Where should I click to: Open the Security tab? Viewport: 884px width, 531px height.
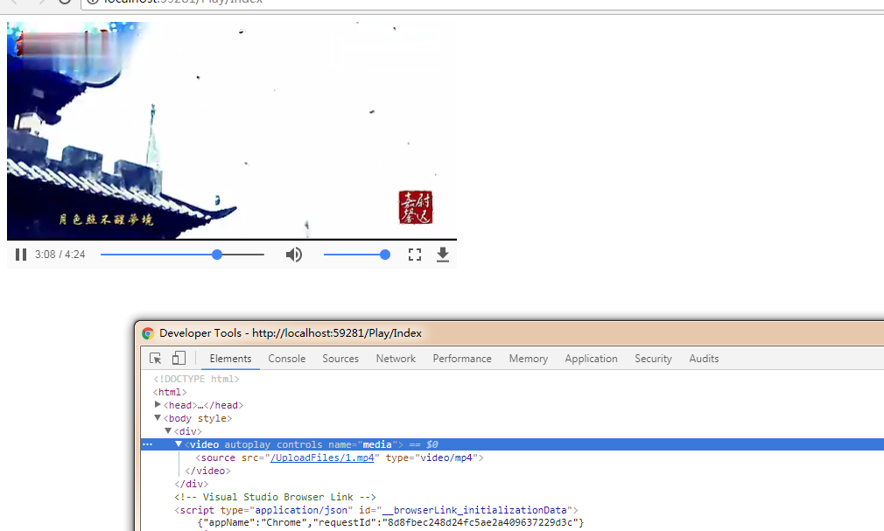coord(654,359)
